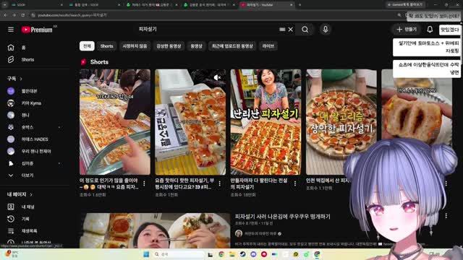Click the Windows taskbar search box
The image size is (463, 260).
[179, 254]
